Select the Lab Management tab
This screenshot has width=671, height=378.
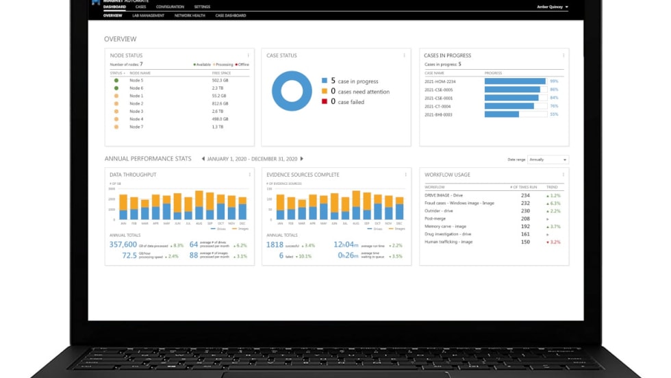149,15
